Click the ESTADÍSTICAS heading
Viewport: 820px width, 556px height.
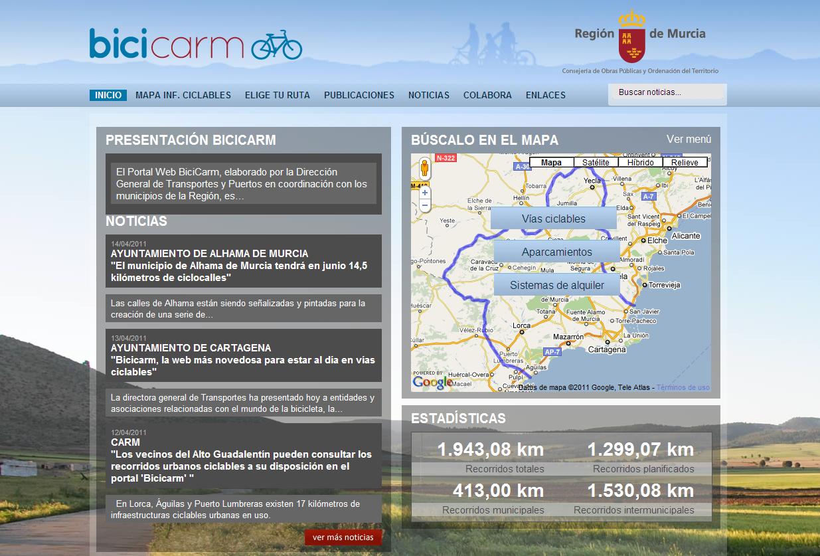point(458,418)
